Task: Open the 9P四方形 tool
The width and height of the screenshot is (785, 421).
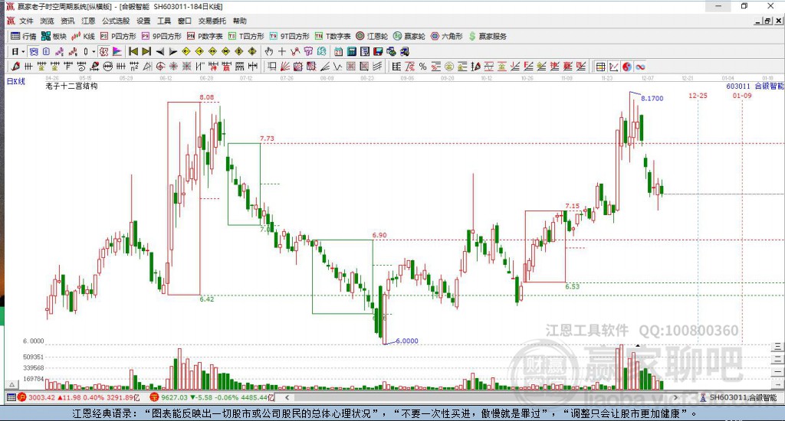Action: click(x=161, y=36)
